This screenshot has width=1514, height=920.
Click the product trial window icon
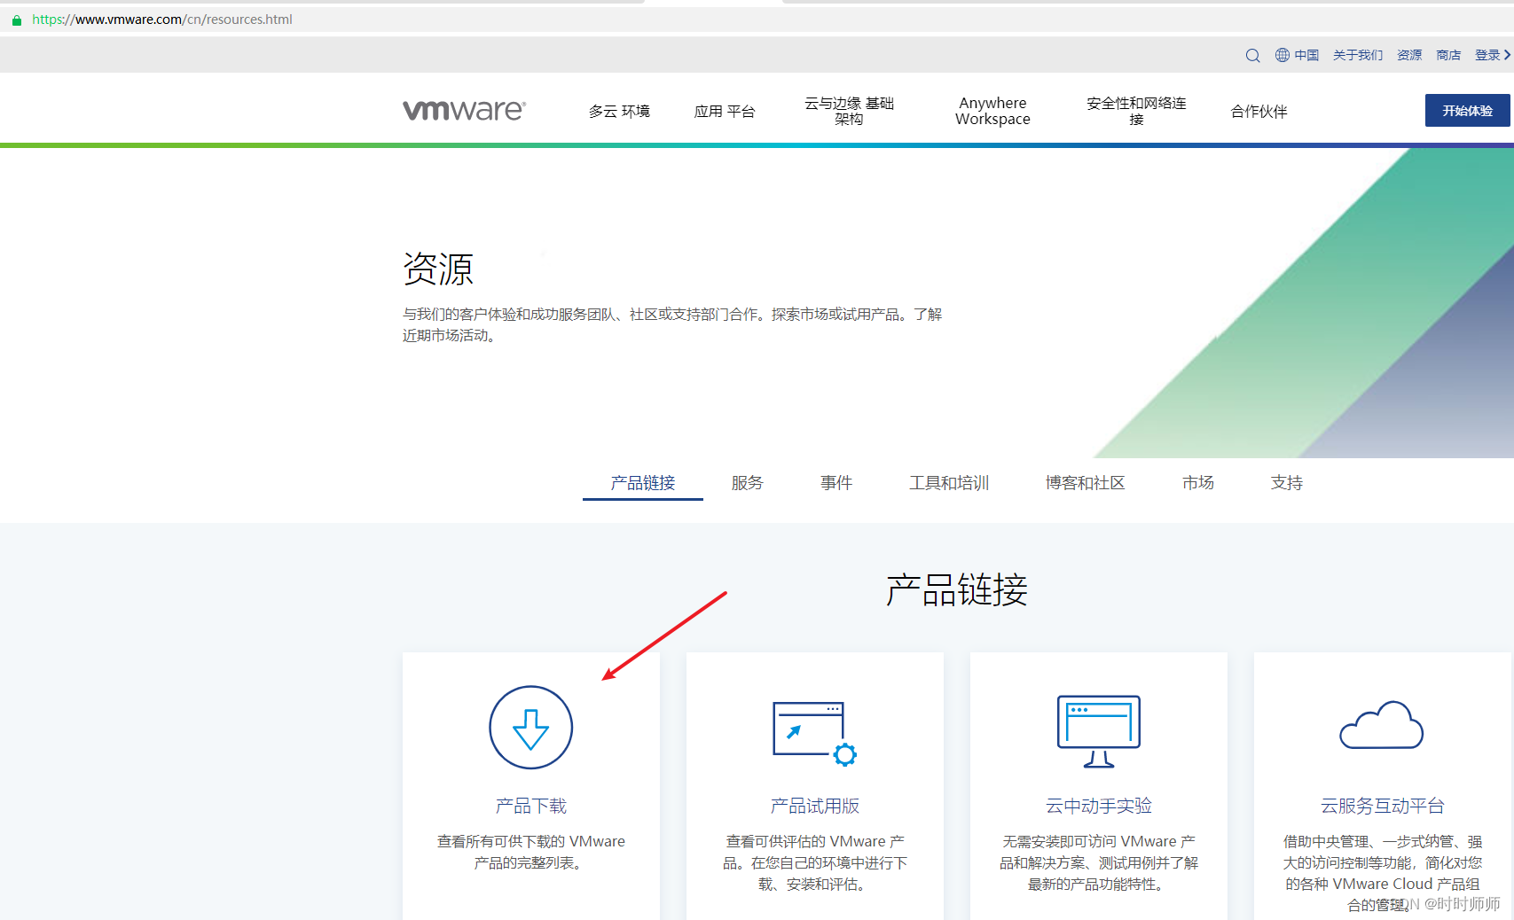coord(814,733)
